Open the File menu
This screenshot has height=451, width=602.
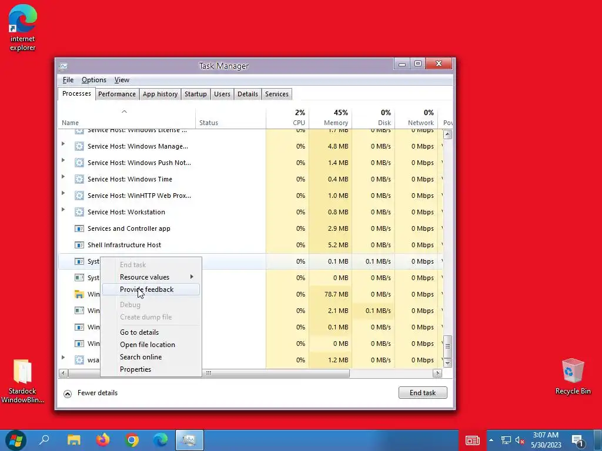pos(68,80)
